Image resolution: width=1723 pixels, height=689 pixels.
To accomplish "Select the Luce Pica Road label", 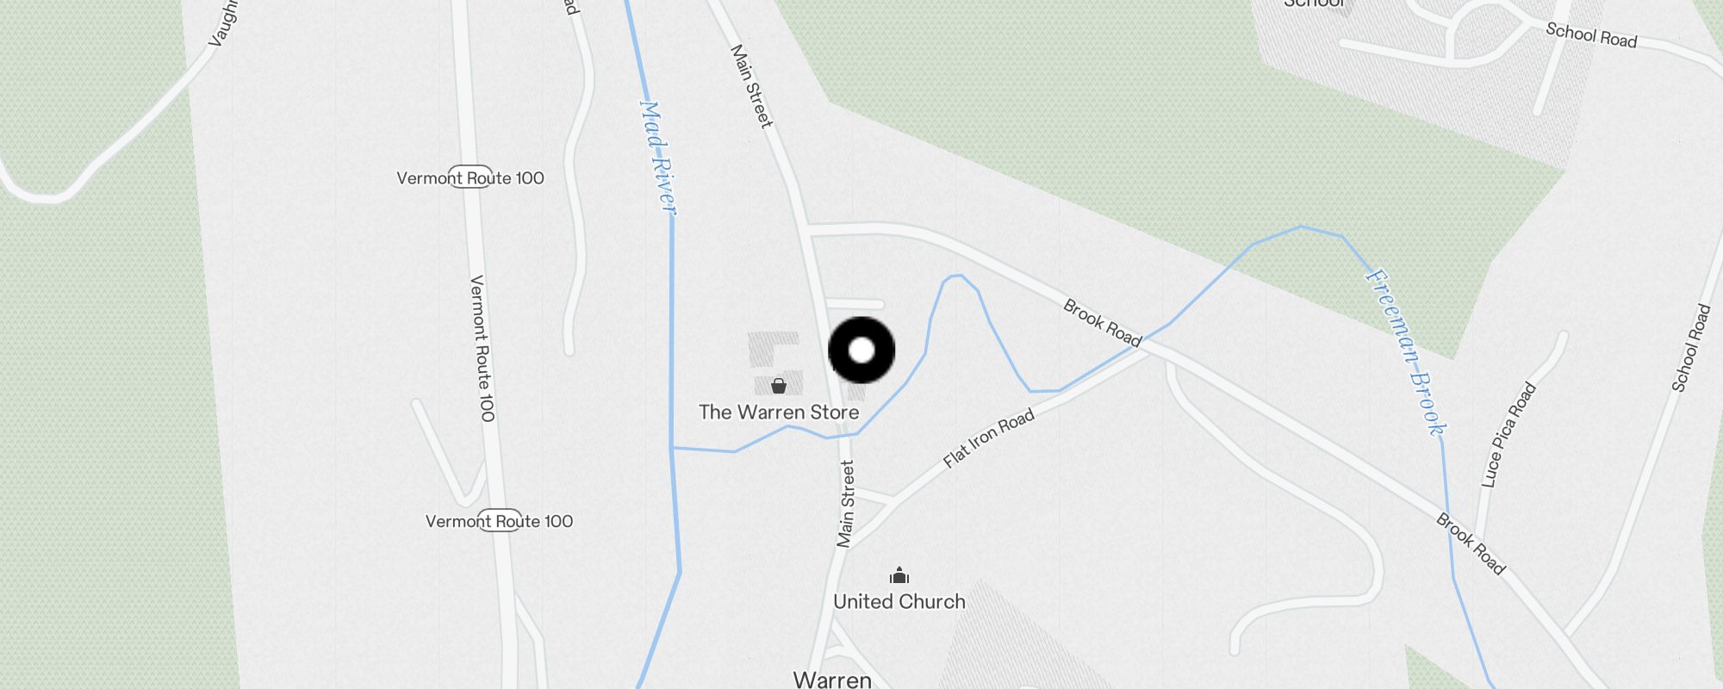I will [x=1508, y=435].
